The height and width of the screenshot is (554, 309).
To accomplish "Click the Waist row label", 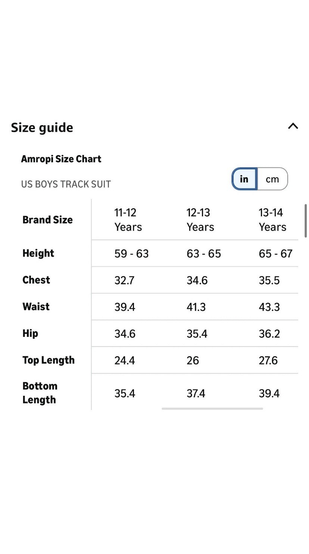I will [x=36, y=307].
